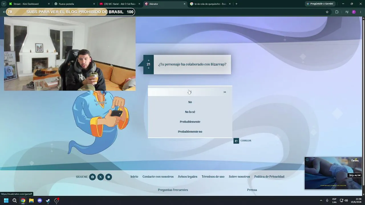Open the Contacte con nosotros link

click(158, 177)
